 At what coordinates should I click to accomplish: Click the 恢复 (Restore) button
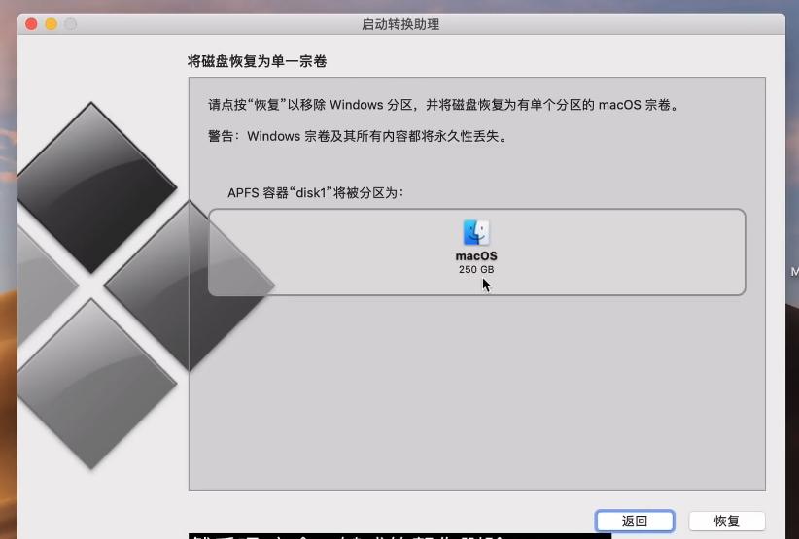click(727, 521)
